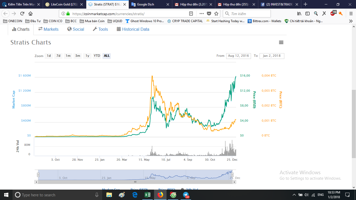
Task: Switch to the INVEST&TRADE Facebook tab
Action: (279, 4)
